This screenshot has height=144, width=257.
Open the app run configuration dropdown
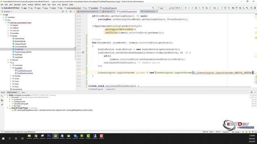click(x=161, y=8)
